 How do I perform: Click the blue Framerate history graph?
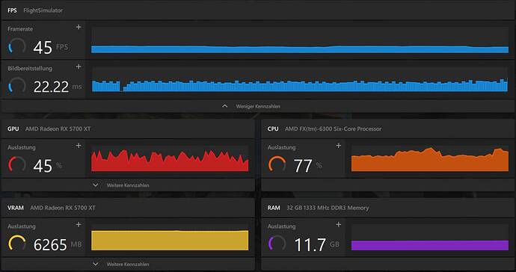click(300, 40)
